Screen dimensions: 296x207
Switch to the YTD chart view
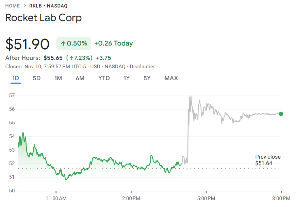click(104, 78)
